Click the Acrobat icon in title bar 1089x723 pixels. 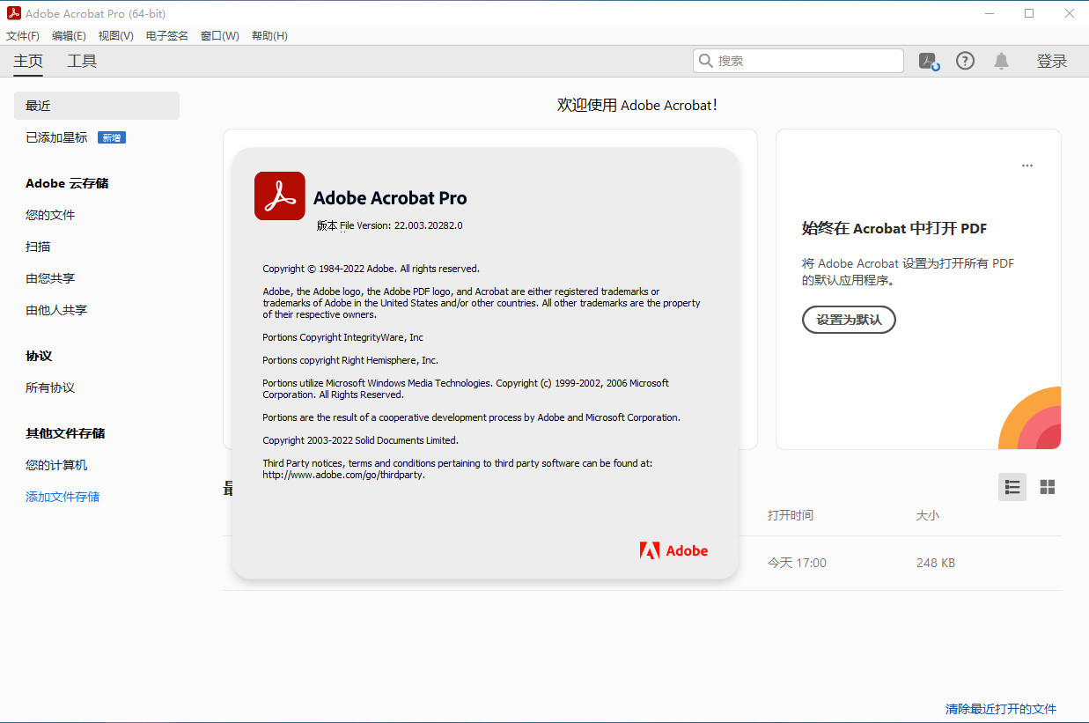(13, 13)
